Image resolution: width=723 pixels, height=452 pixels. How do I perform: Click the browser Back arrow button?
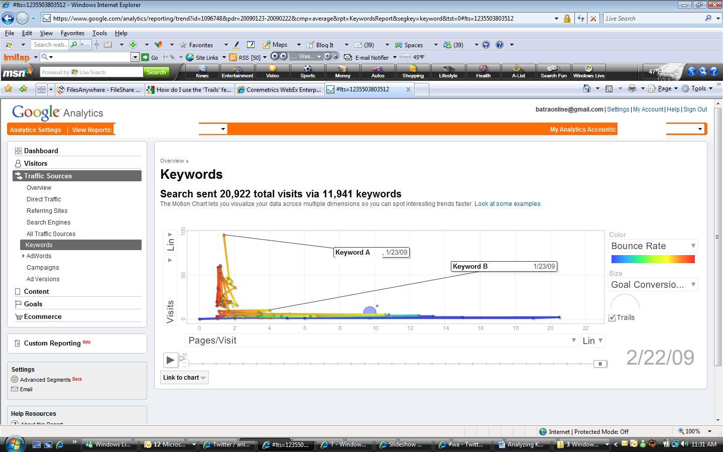8,18
